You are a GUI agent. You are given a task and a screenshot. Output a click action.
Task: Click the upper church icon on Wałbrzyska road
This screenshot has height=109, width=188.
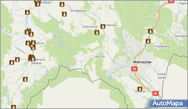pos(150,31)
